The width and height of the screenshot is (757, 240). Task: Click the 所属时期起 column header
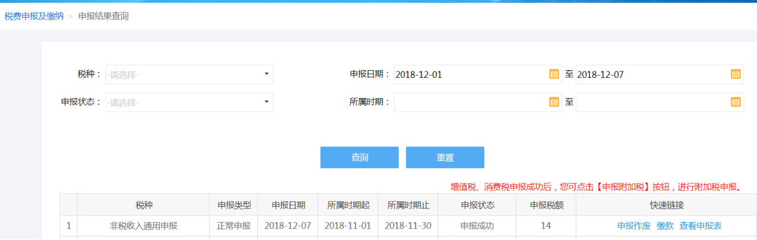coord(348,205)
